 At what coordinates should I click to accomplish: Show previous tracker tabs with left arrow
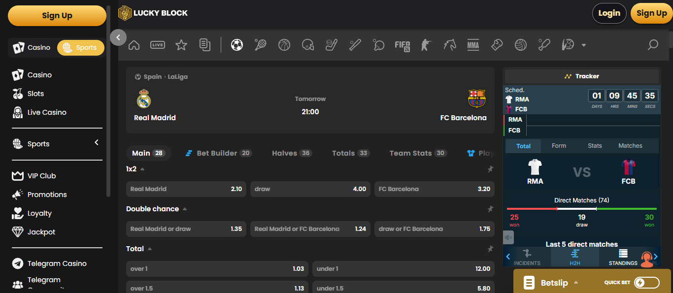[x=508, y=257]
